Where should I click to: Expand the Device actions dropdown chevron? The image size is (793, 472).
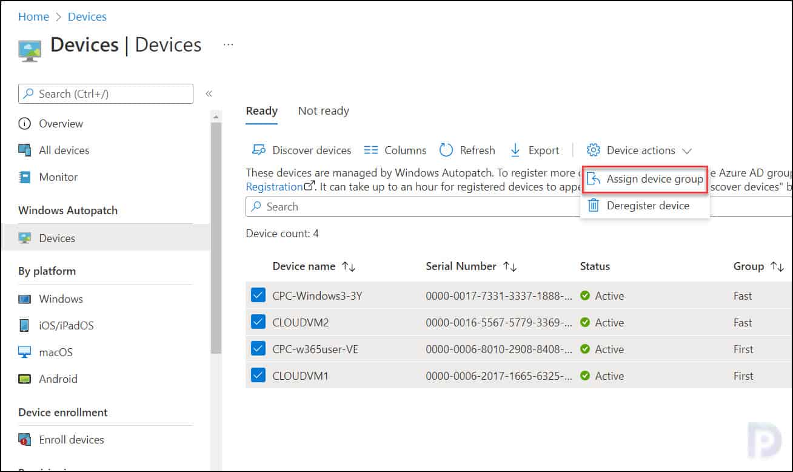click(687, 151)
